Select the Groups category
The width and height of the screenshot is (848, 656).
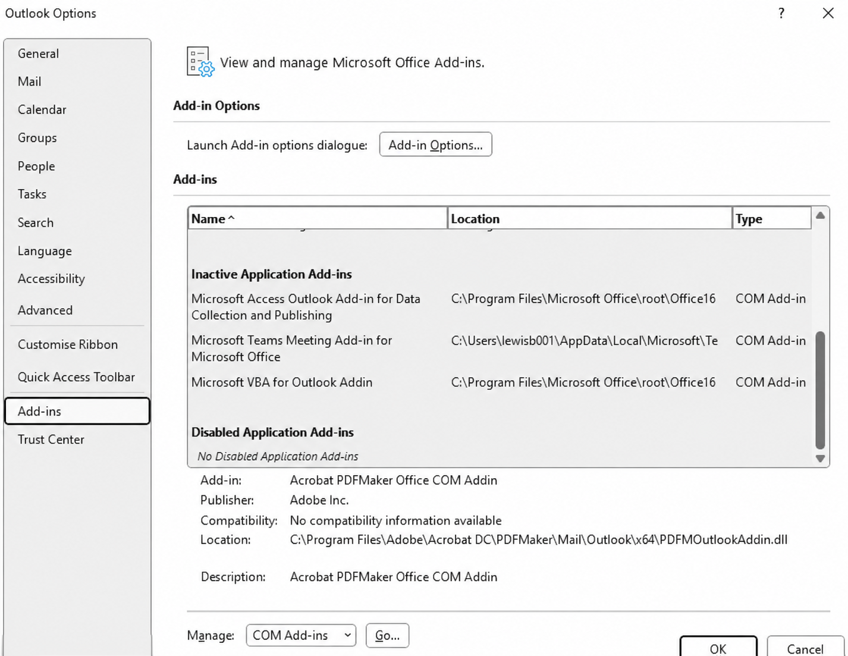(x=77, y=137)
